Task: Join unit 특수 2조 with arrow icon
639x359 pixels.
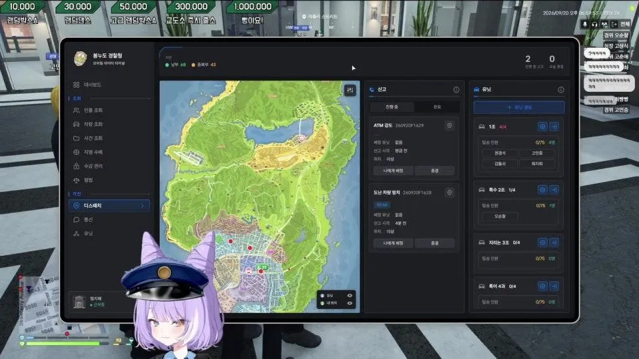Action: click(x=554, y=189)
